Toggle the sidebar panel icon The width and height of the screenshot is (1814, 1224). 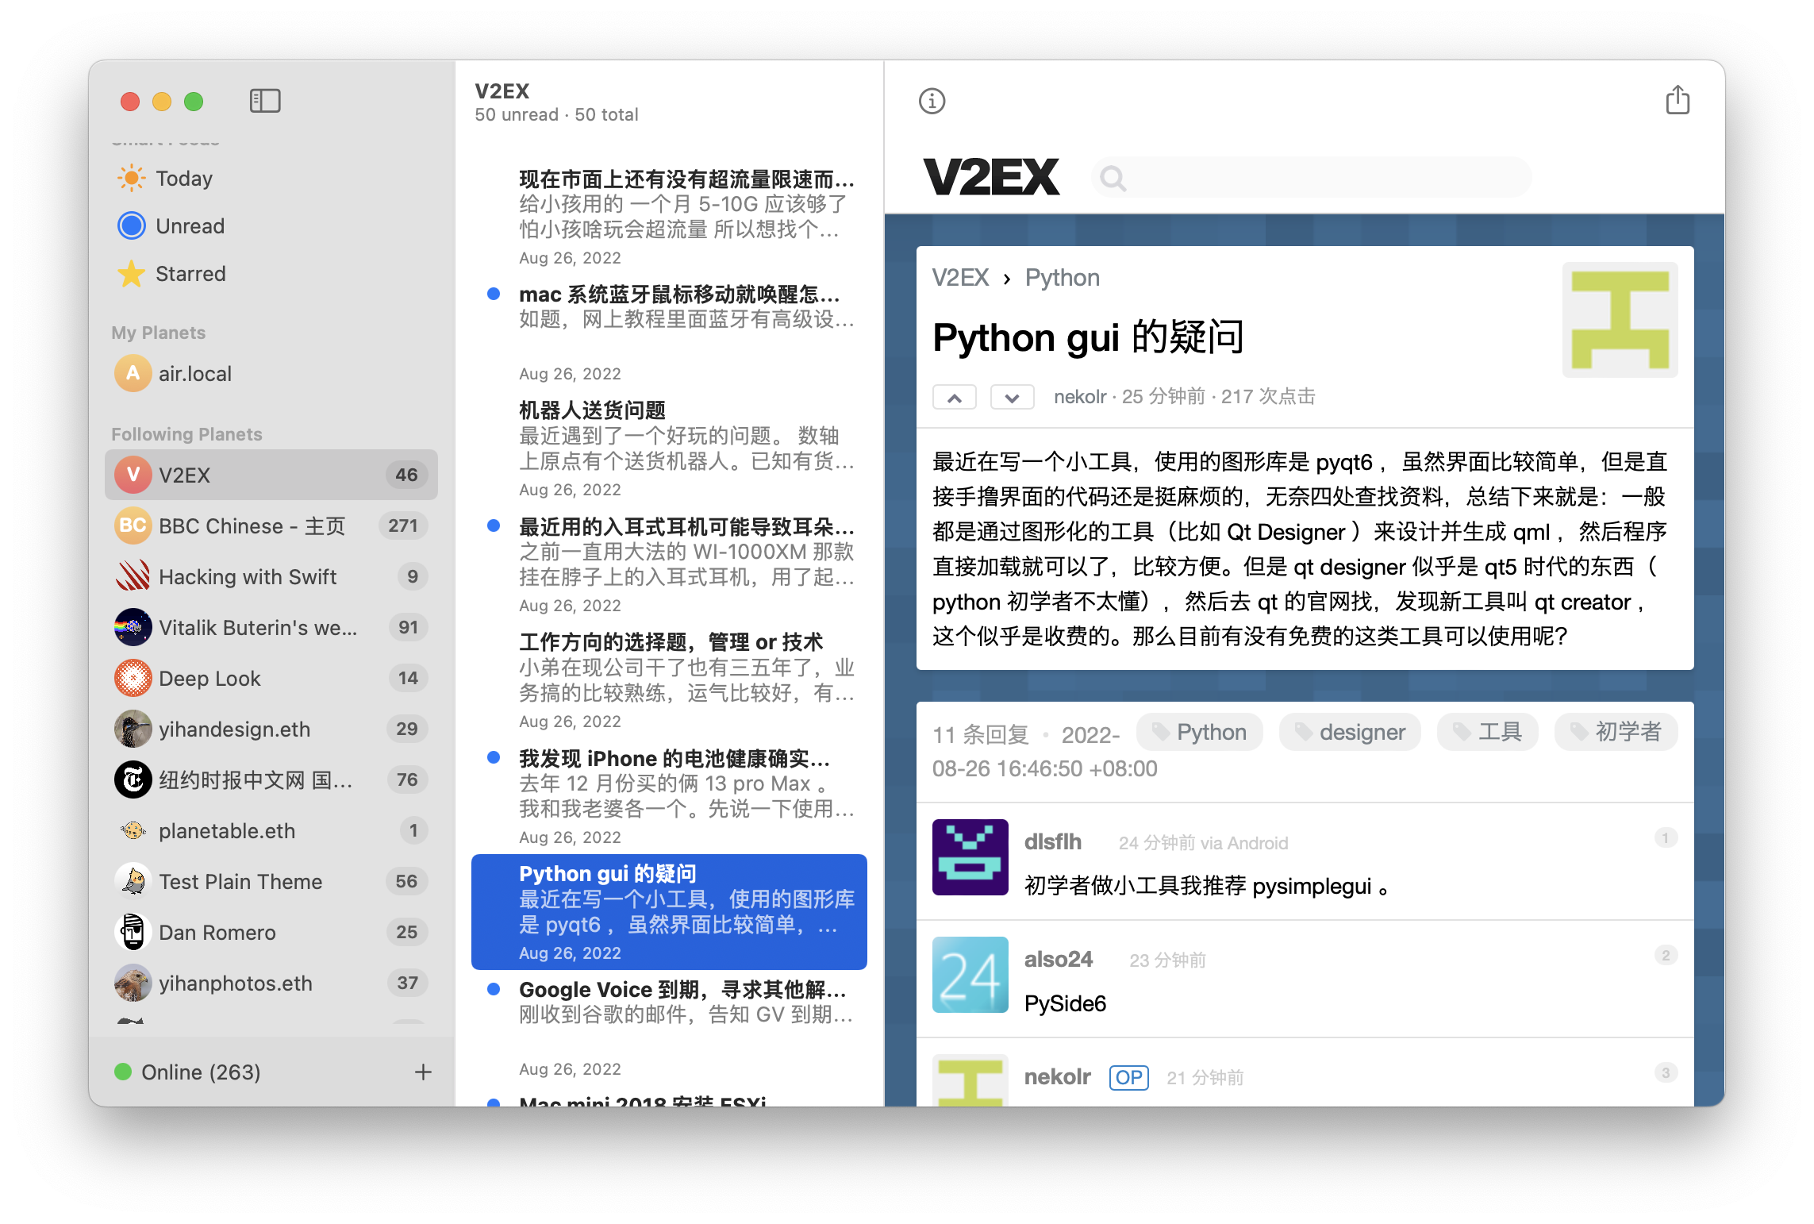pyautogui.click(x=265, y=101)
